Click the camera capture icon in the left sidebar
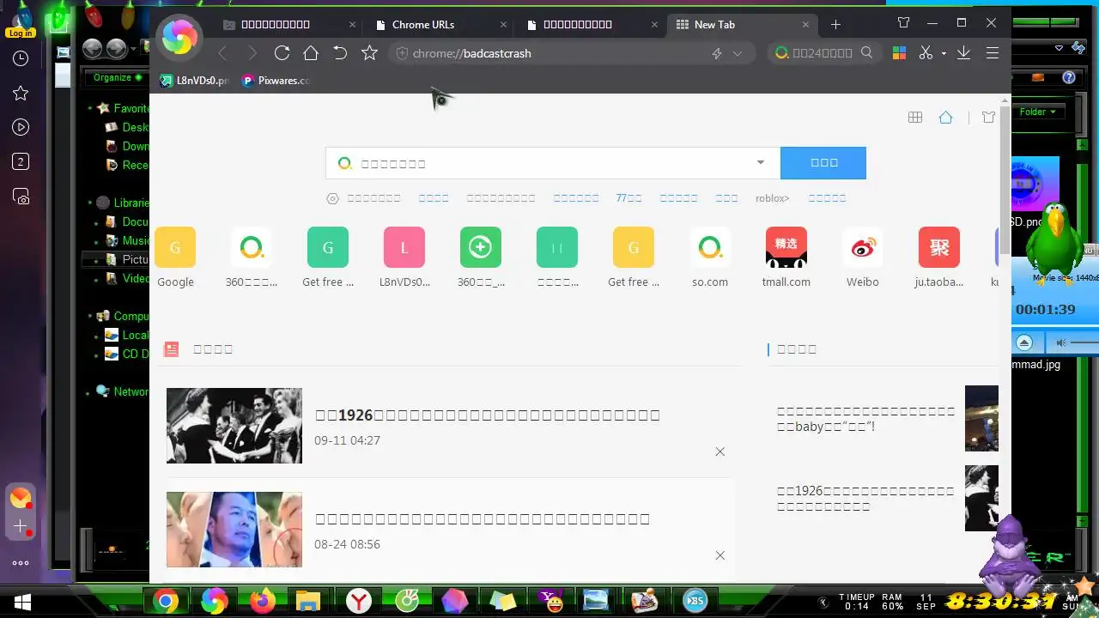1099x618 pixels. coord(21,196)
